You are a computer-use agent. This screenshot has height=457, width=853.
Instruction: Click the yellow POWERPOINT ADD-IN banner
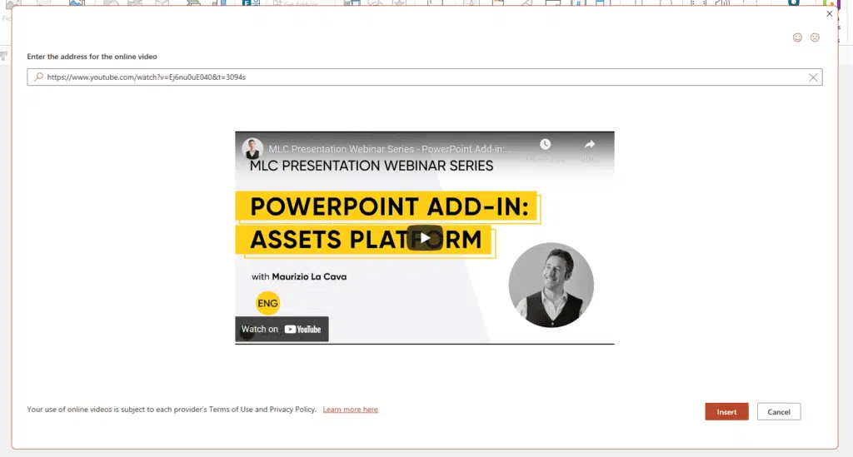click(387, 206)
